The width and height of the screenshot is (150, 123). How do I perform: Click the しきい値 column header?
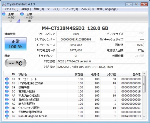point(109,74)
